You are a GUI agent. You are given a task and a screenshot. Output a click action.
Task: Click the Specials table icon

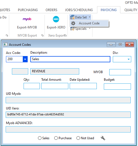[x=72, y=29]
